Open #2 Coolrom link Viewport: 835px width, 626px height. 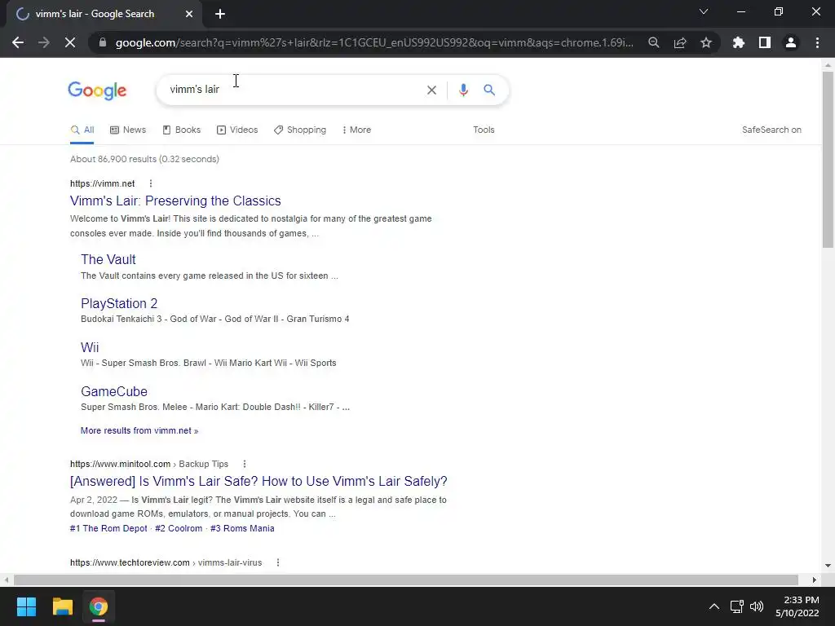[179, 528]
